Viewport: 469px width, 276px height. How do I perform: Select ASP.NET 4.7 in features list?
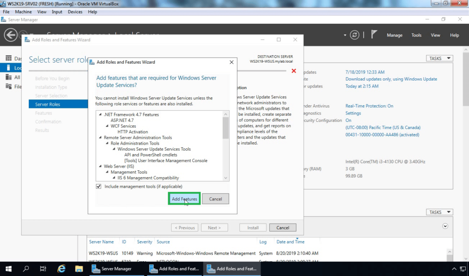coord(122,120)
